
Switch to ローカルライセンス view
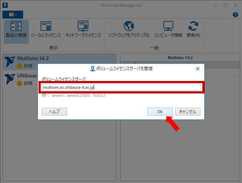(46, 30)
